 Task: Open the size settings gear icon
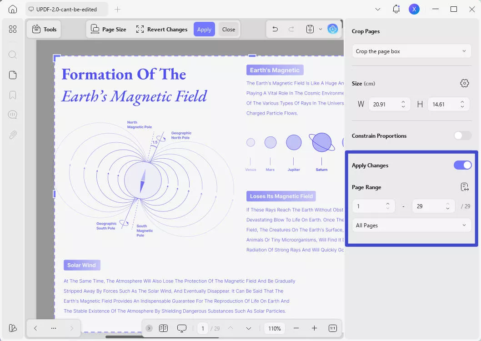464,83
